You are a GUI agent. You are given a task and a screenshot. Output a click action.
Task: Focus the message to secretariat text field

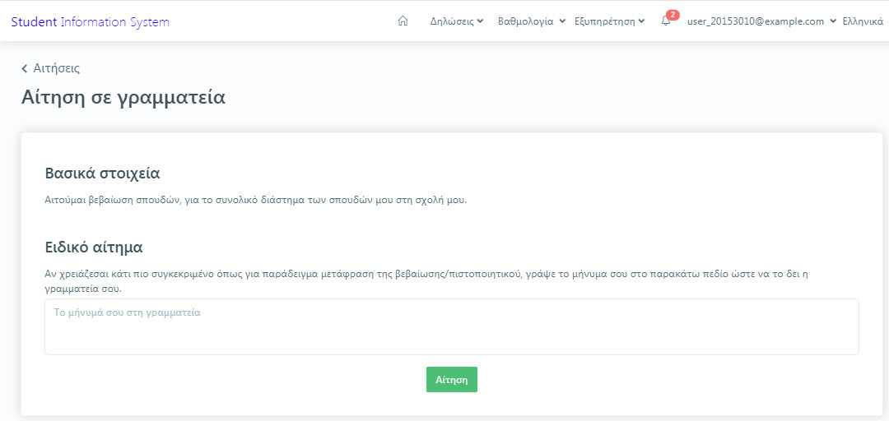click(452, 327)
